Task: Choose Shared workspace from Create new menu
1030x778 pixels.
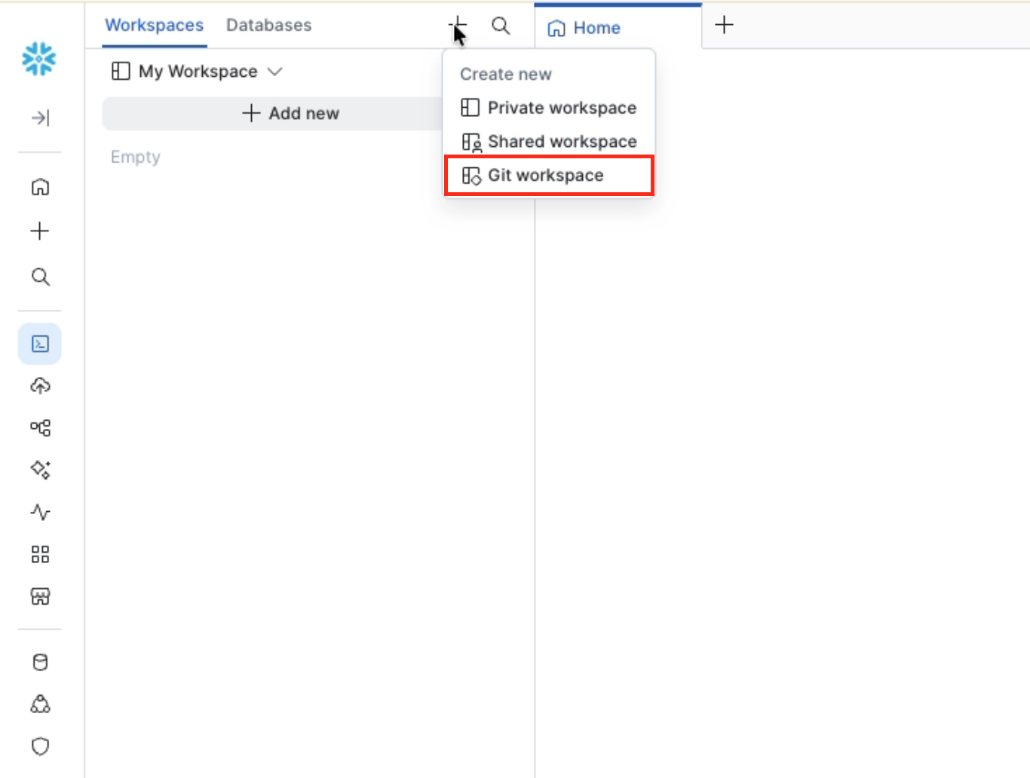Action: 549,142
